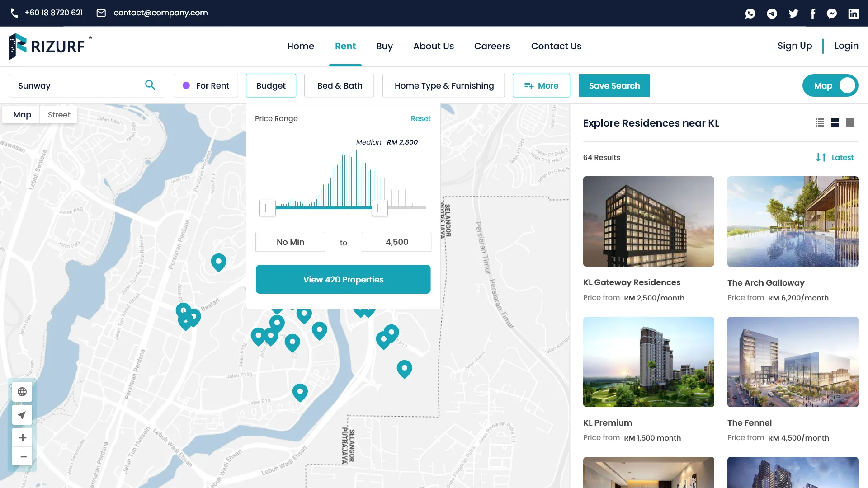Click the globe map control icon
Screen dimensions: 868x488
tap(22, 392)
